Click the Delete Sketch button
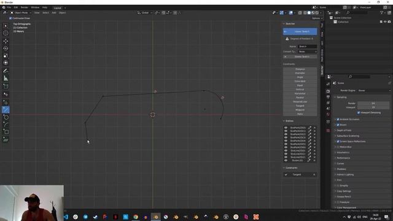 [x=300, y=56]
